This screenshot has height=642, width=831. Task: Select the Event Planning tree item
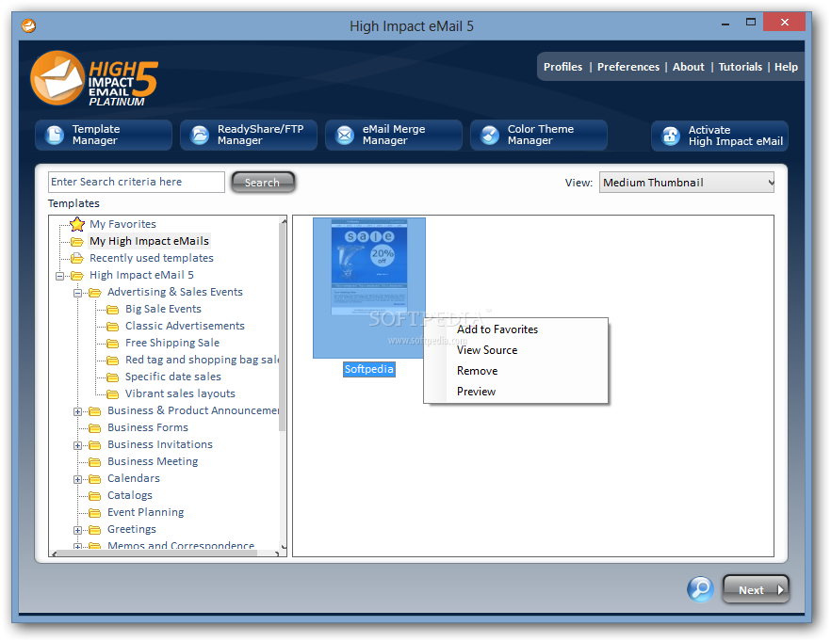coord(145,512)
